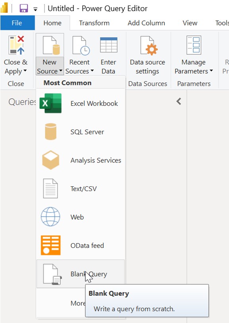Click the Enter Data label
The width and height of the screenshot is (229, 323).
pyautogui.click(x=108, y=66)
